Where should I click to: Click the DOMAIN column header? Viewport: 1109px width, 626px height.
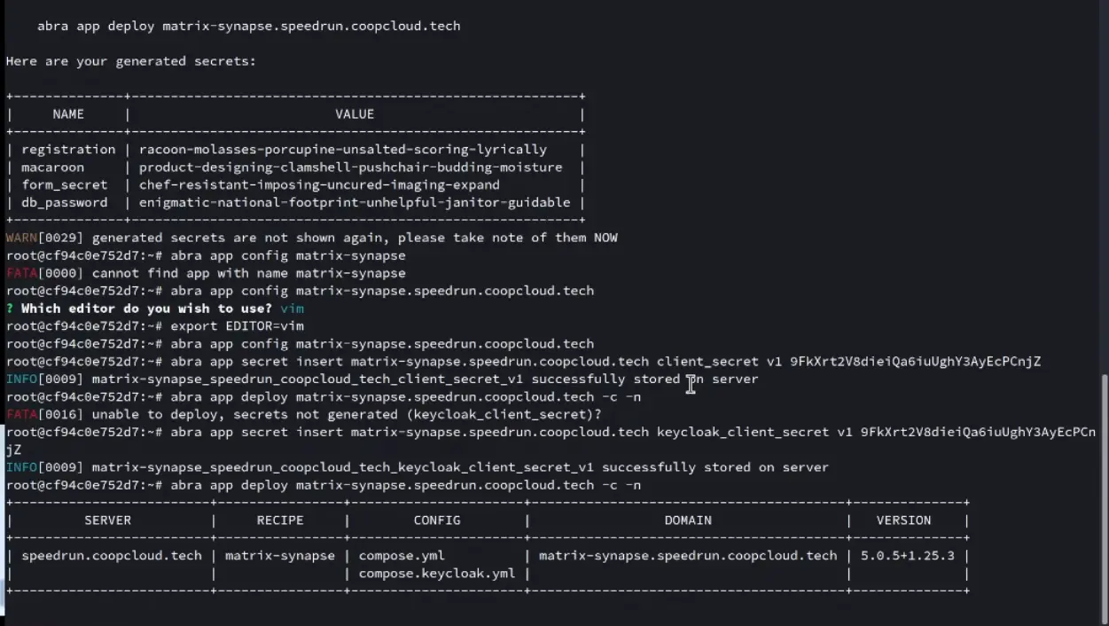(x=688, y=520)
